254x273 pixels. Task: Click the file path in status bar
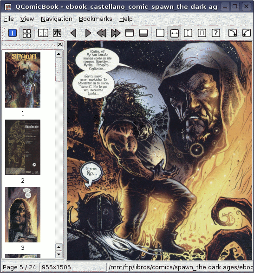181,267
